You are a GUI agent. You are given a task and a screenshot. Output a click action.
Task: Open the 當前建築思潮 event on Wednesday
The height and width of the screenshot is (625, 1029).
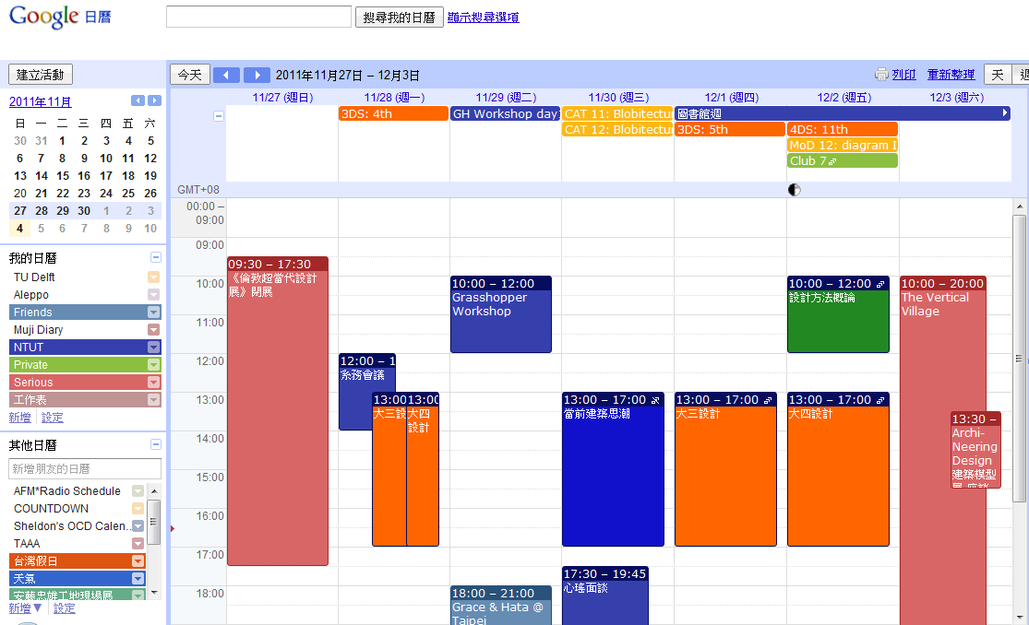click(x=613, y=469)
